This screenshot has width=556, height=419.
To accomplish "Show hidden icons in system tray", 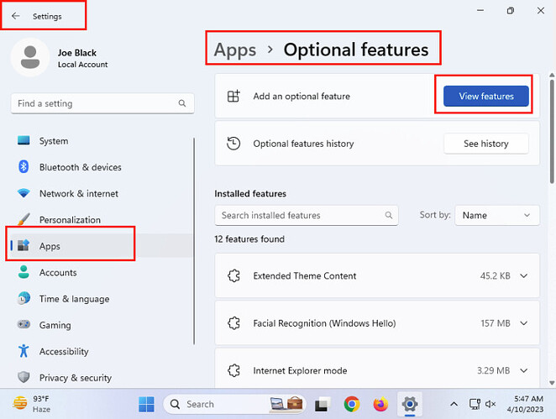I will tap(454, 404).
